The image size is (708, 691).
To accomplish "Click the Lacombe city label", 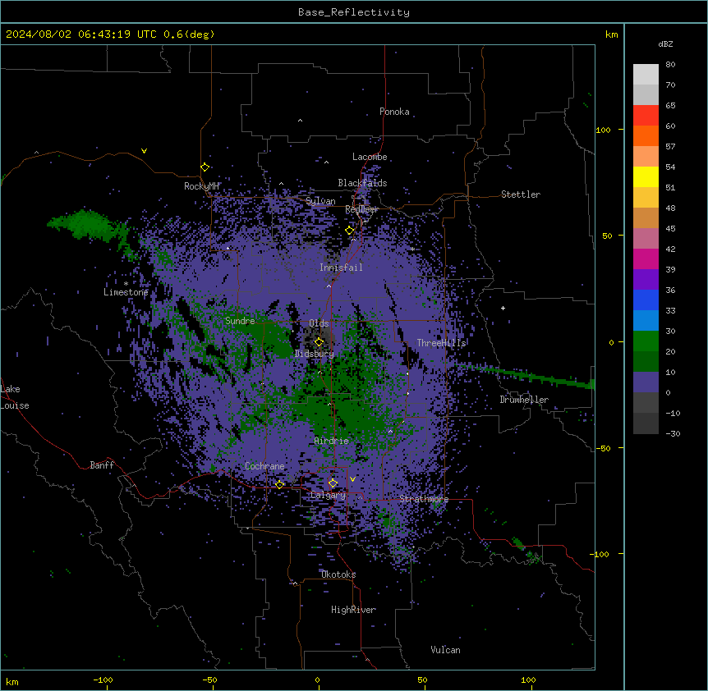I will pos(370,157).
